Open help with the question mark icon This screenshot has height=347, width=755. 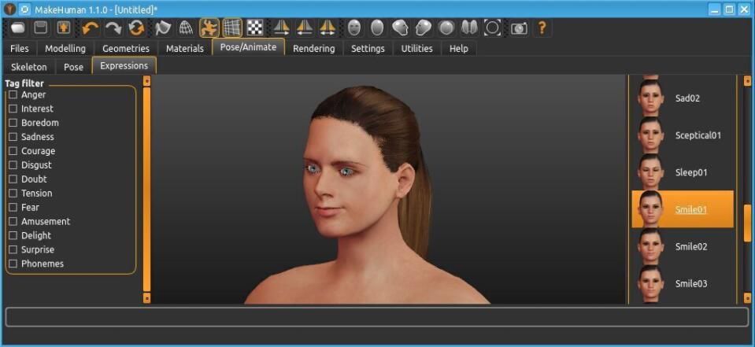pos(542,28)
